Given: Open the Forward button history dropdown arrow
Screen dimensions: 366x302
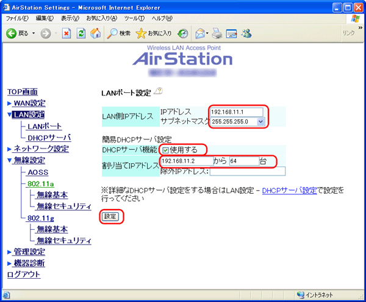Looking at the screenshot, I should (56, 34).
